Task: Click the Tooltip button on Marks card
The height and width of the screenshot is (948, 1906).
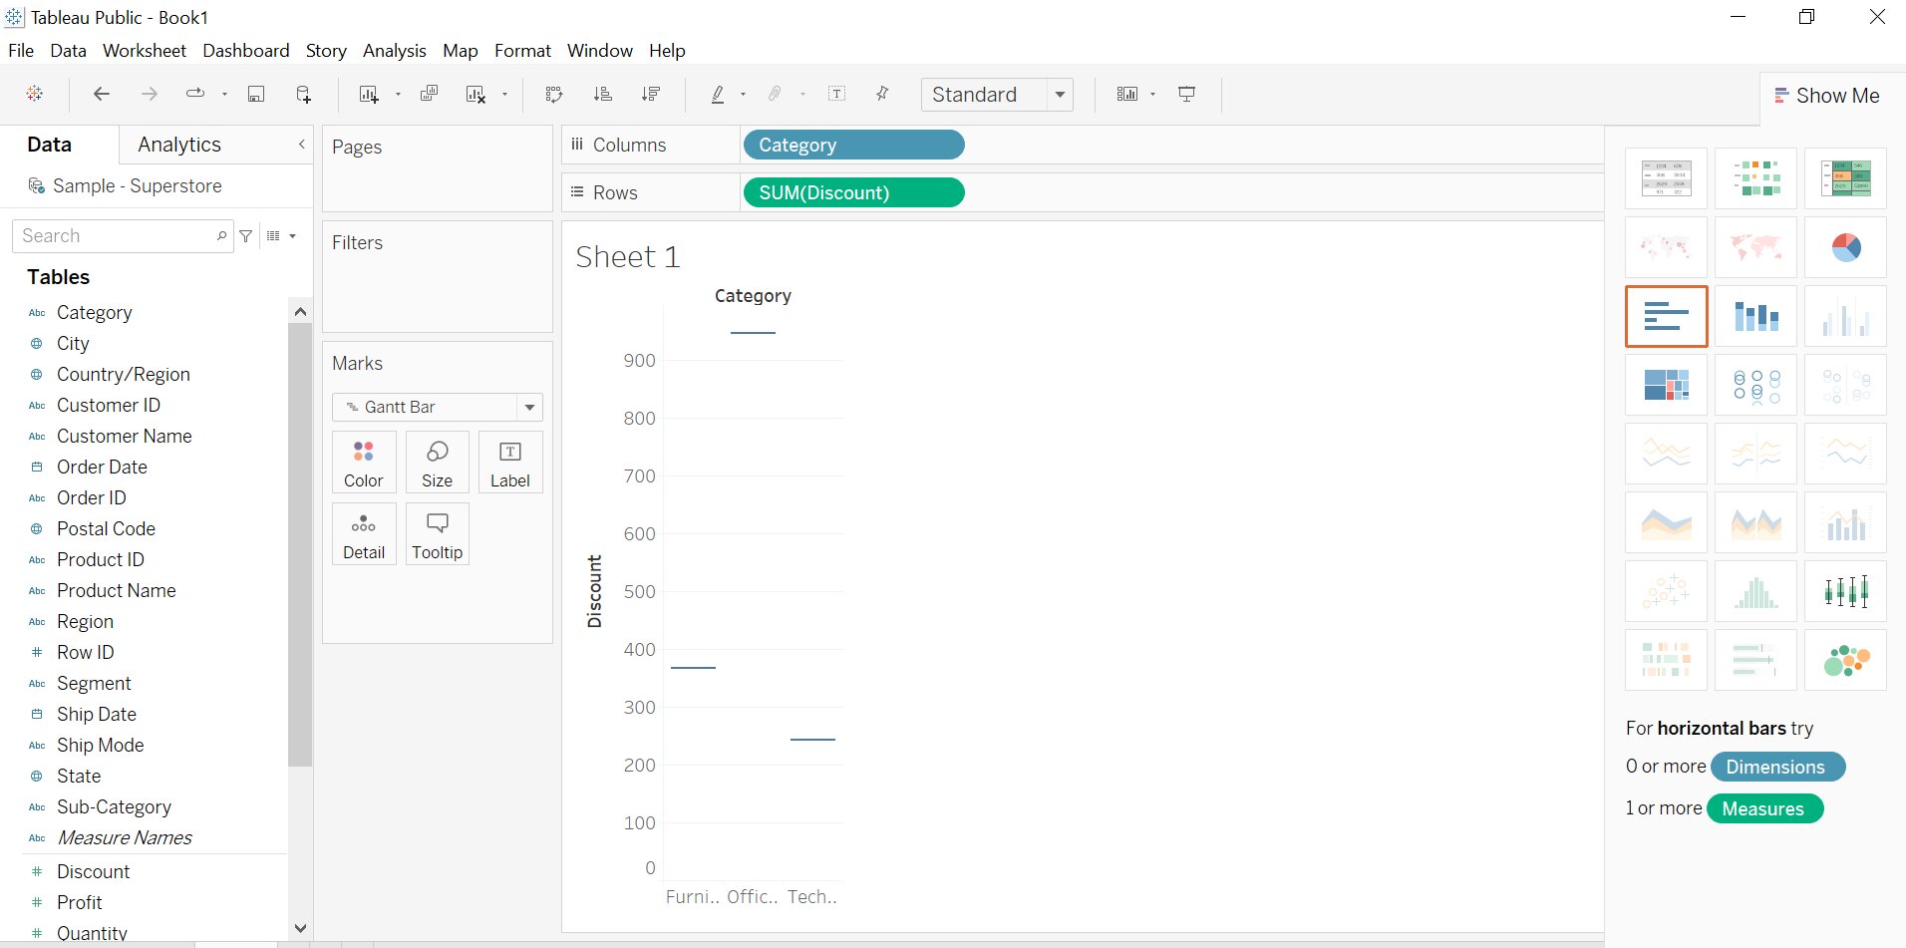Action: click(x=437, y=535)
